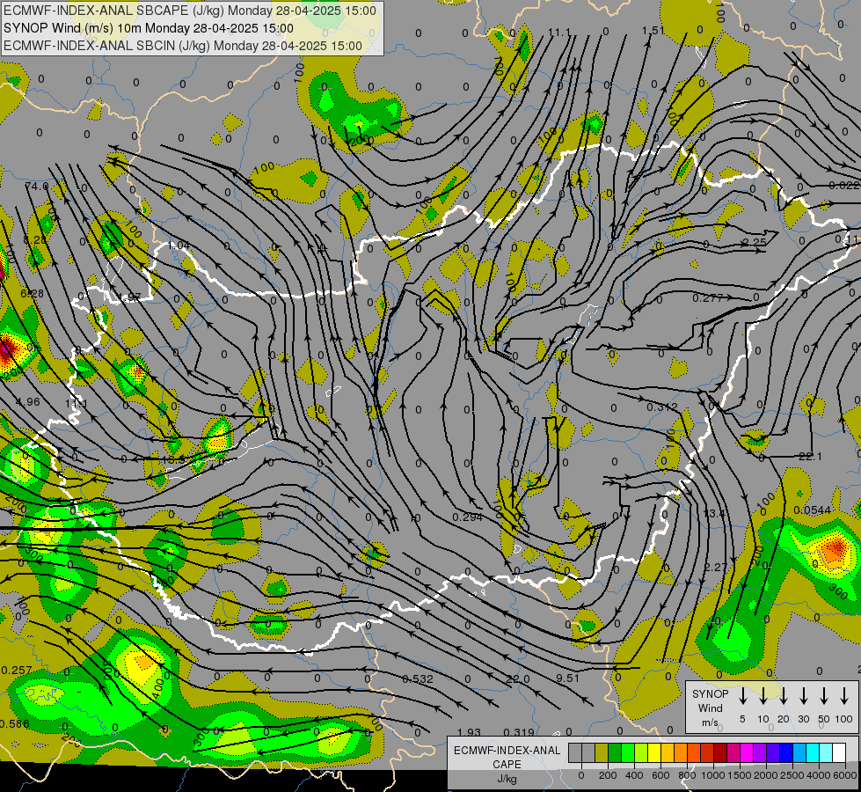Click the 2.27 value on the map
This screenshot has height=792, width=861.
[x=716, y=567]
